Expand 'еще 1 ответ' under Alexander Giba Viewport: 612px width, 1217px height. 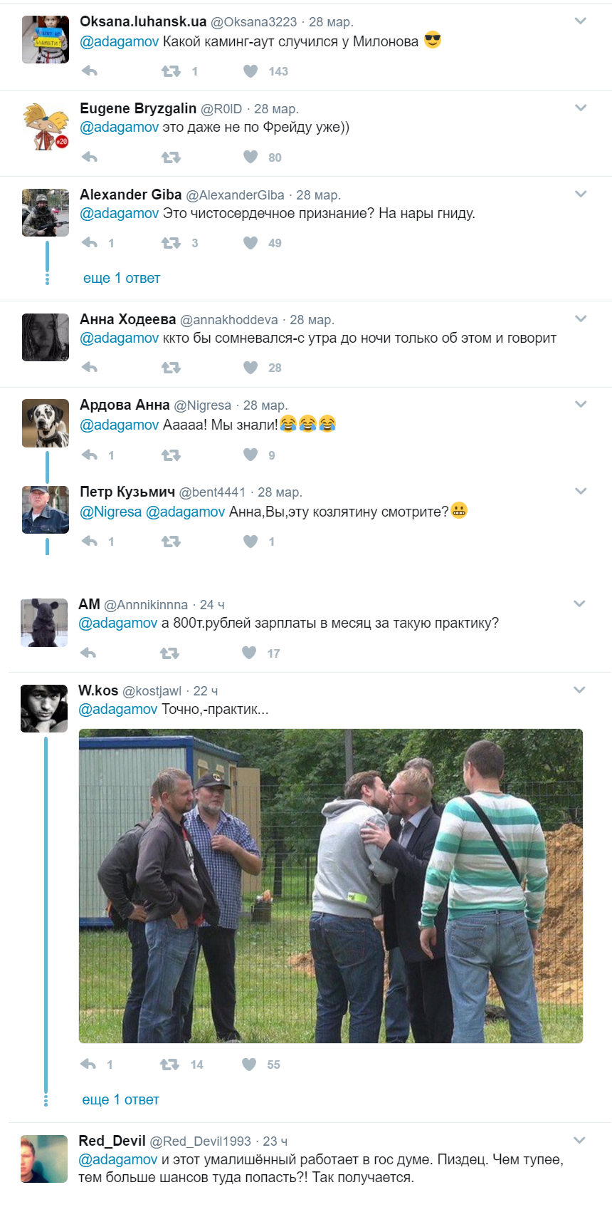[x=122, y=278]
